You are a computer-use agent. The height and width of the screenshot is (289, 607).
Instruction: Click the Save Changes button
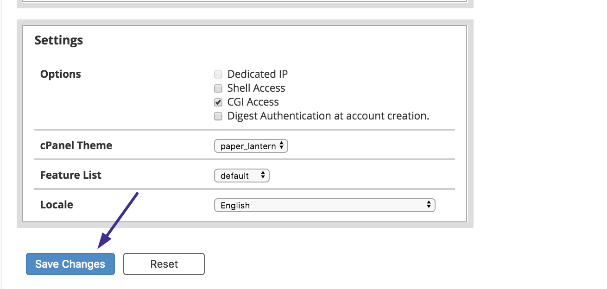pos(70,264)
